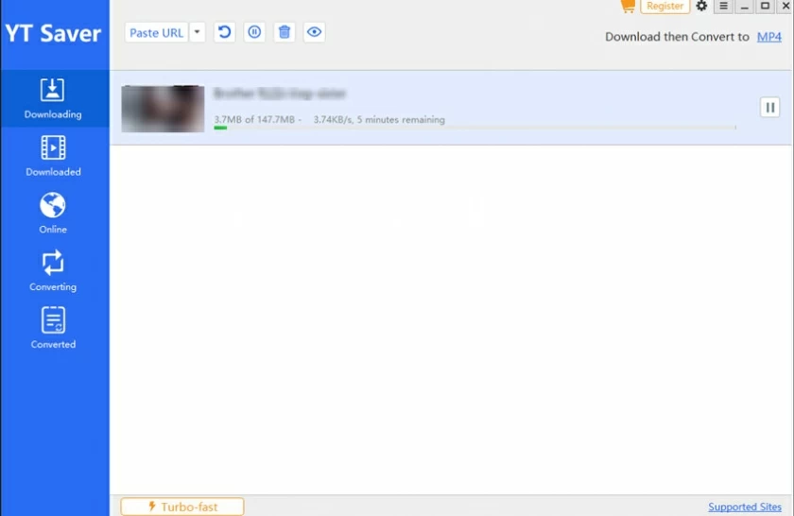Toggle Turbo-fast mode

click(x=181, y=507)
